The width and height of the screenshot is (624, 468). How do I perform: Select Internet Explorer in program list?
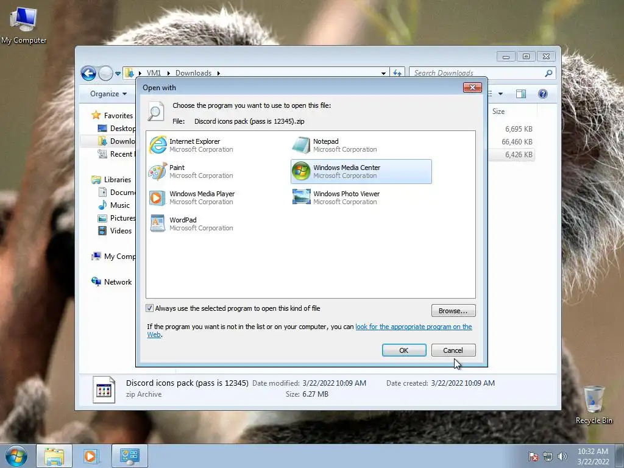[x=191, y=145]
